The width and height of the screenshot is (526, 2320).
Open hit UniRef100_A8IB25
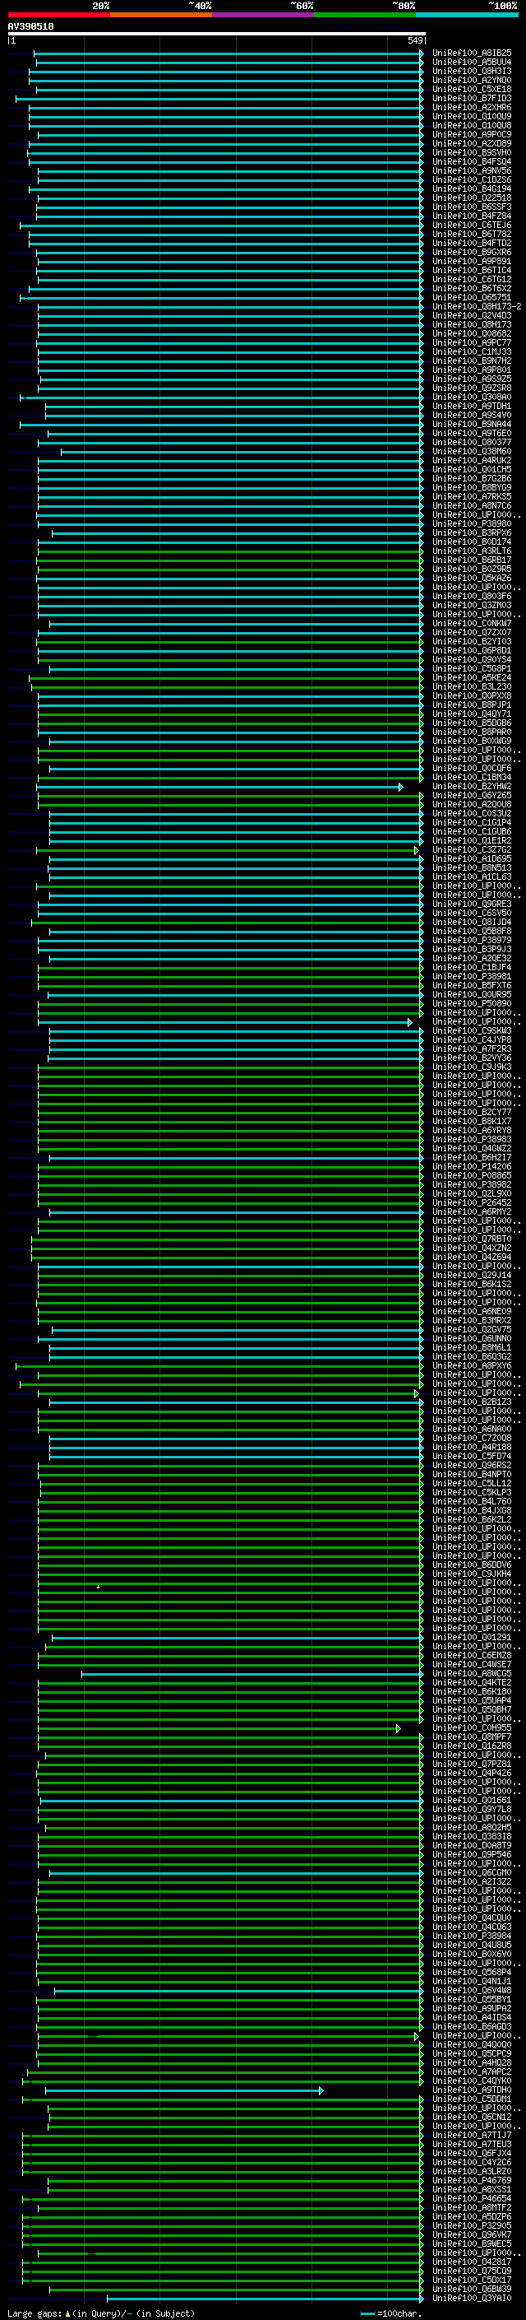click(472, 53)
